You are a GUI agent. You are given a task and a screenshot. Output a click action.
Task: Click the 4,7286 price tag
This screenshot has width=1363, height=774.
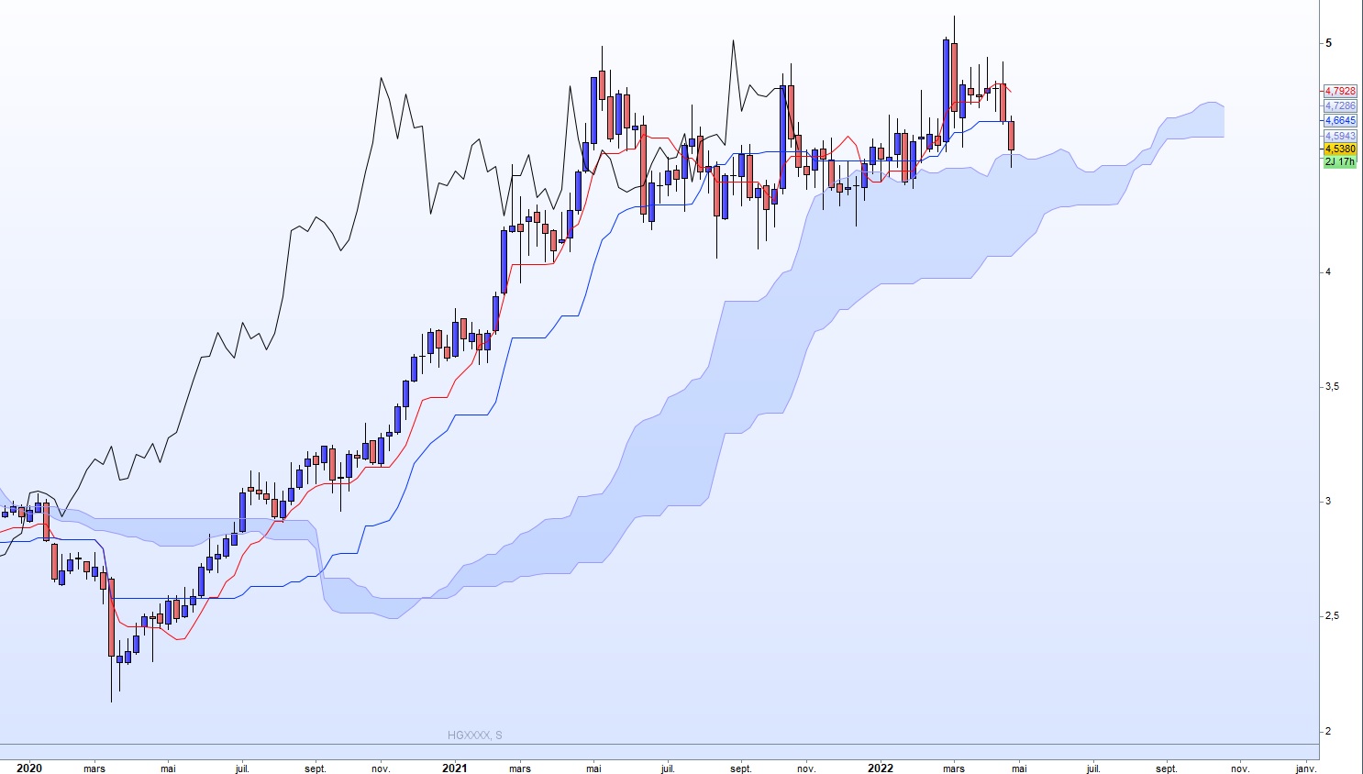pos(1339,105)
